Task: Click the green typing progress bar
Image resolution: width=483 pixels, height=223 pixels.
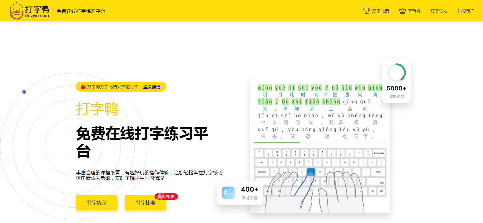Action: [x=277, y=143]
